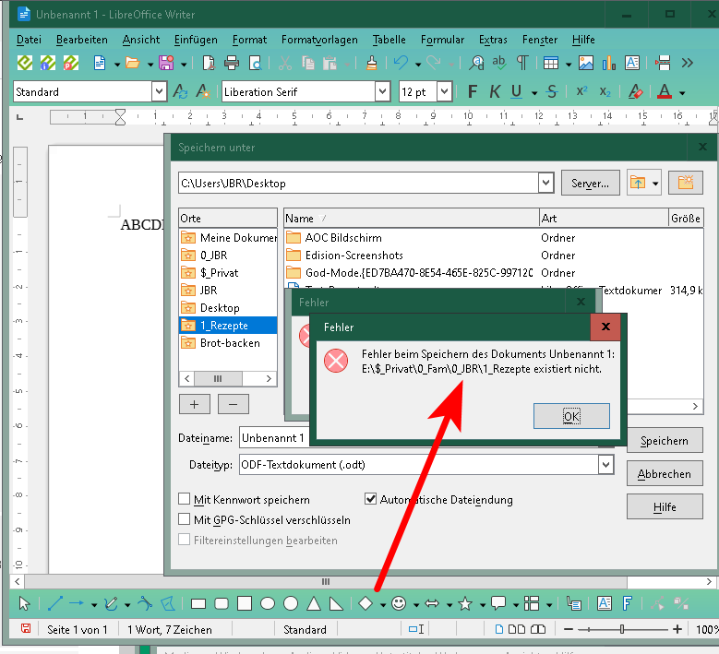This screenshot has width=719, height=654.
Task: Click the Superscript icon
Action: [581, 91]
